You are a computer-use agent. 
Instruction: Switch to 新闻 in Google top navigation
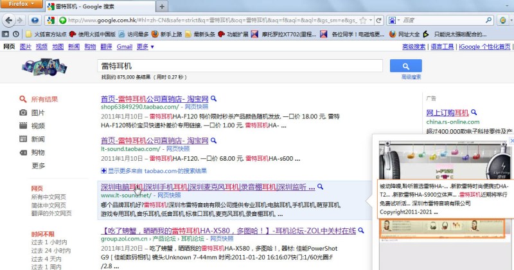tap(74, 46)
